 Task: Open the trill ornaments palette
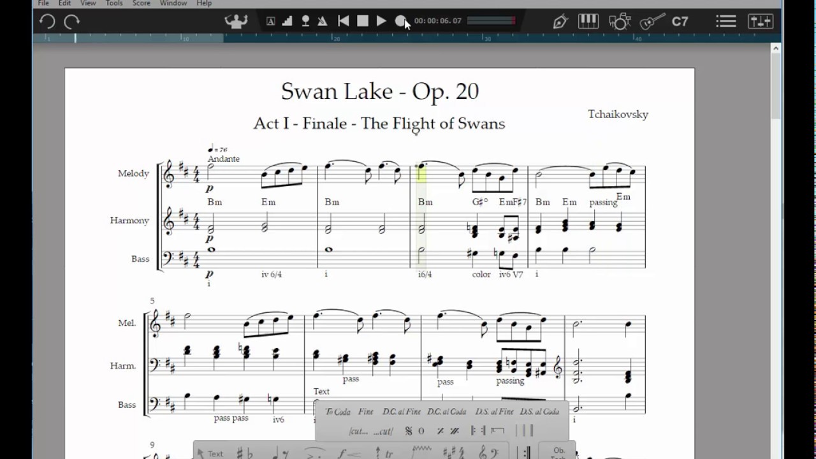point(384,453)
